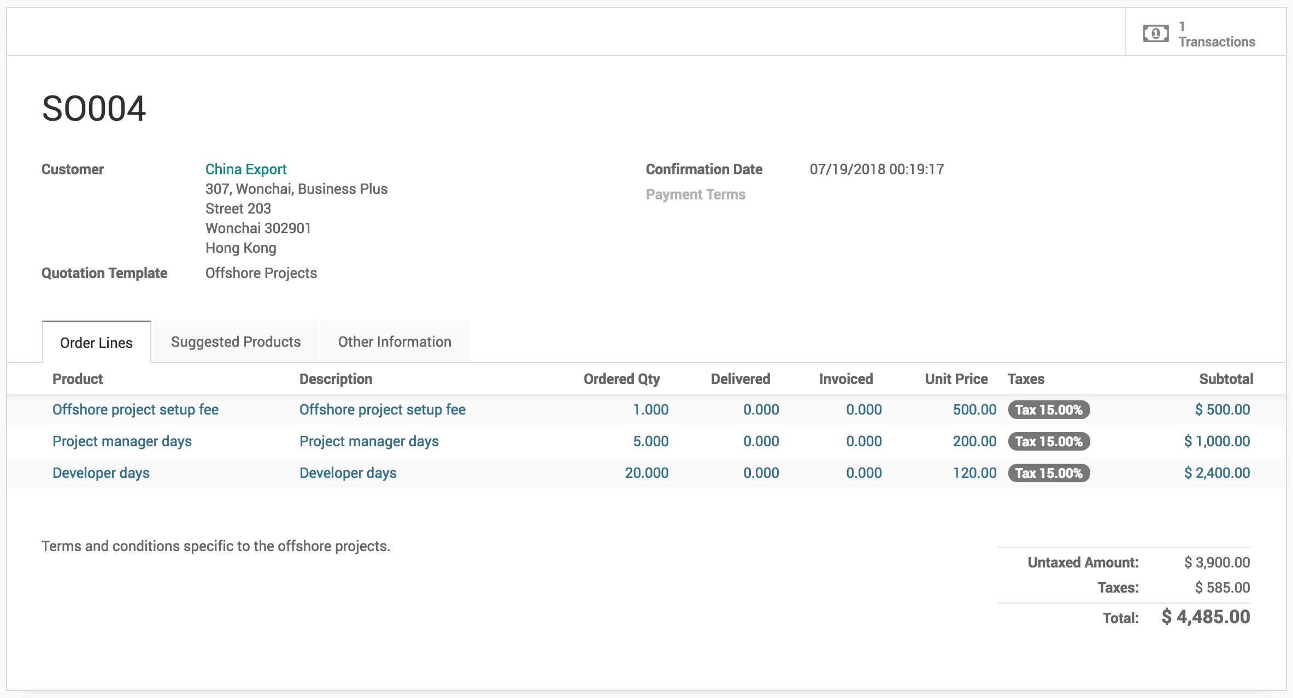The image size is (1293, 698).
Task: Sort by the Ordered Qty column header
Action: 621,379
